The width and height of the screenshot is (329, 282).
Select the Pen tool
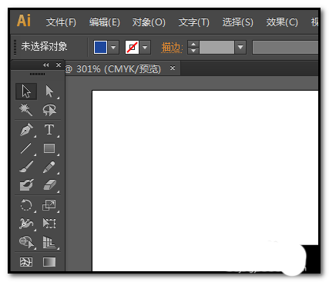[x=26, y=130]
